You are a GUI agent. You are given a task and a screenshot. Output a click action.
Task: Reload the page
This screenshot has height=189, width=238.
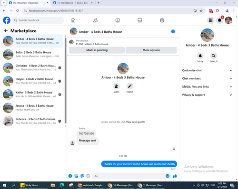point(18,10)
